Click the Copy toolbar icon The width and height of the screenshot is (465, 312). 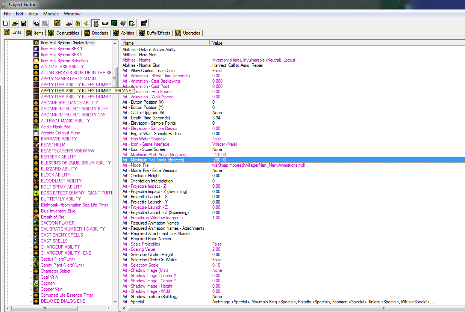pos(36,23)
